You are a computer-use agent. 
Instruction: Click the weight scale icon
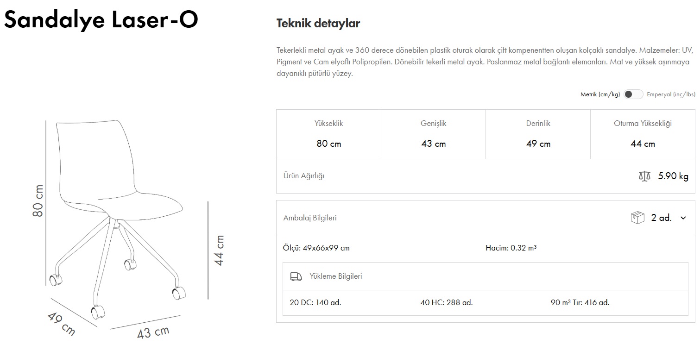644,176
